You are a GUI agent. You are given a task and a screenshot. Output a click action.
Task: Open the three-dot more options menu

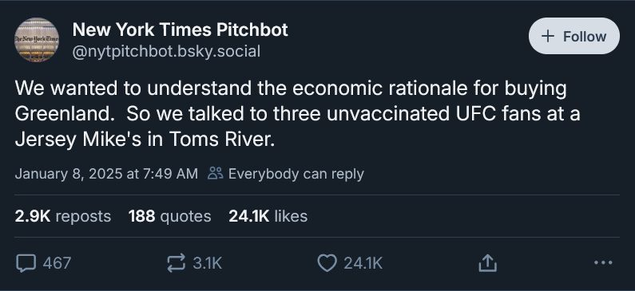coord(603,263)
